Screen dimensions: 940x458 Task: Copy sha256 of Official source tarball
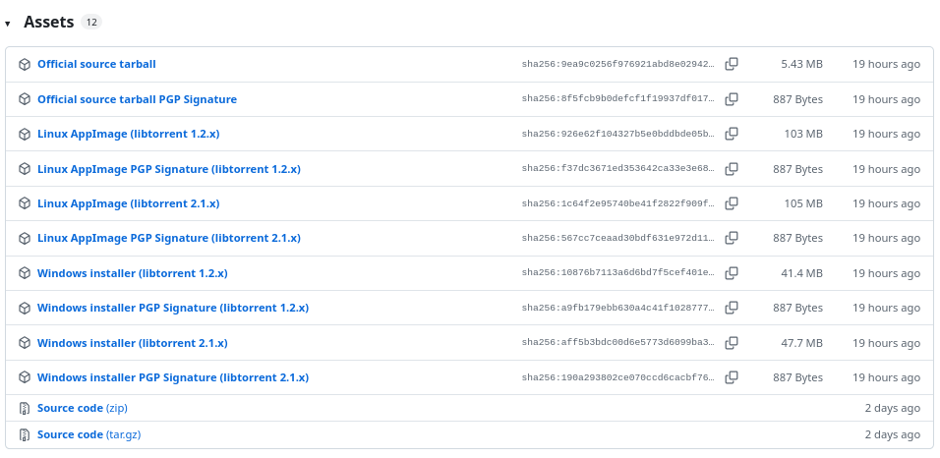coord(732,64)
